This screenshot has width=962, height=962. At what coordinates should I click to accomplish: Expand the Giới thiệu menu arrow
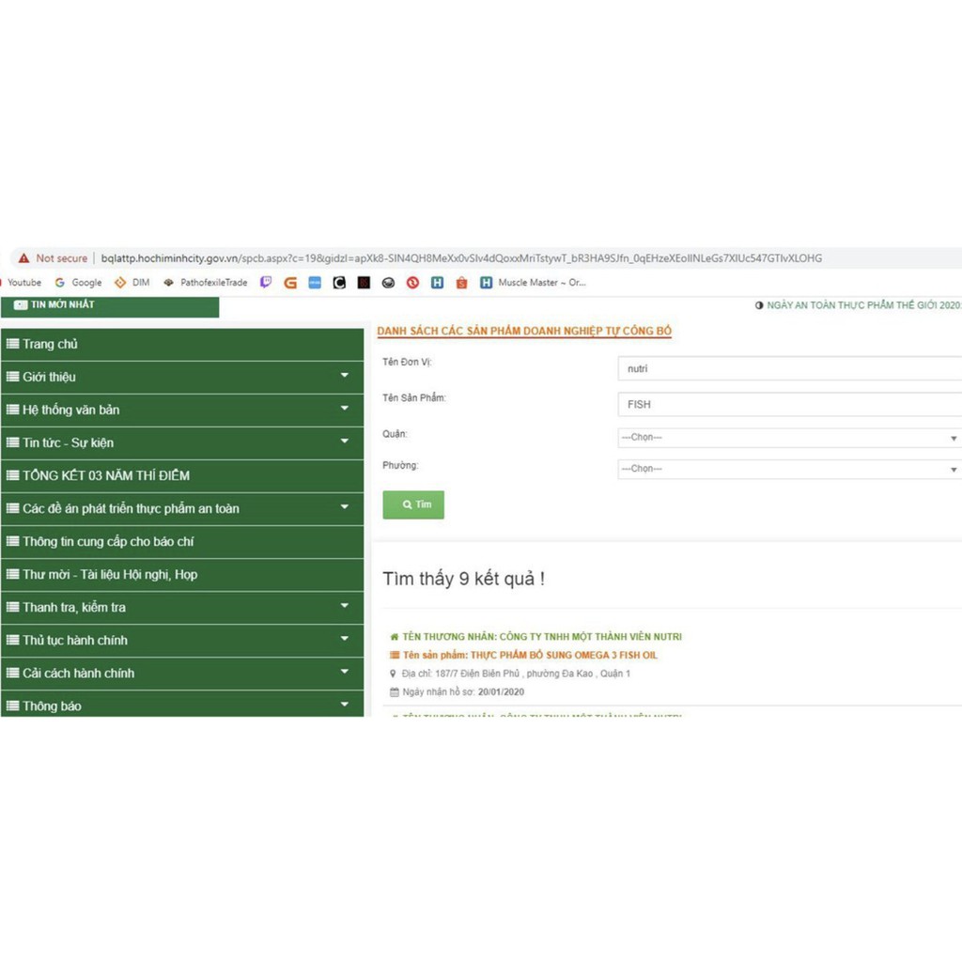pos(344,377)
